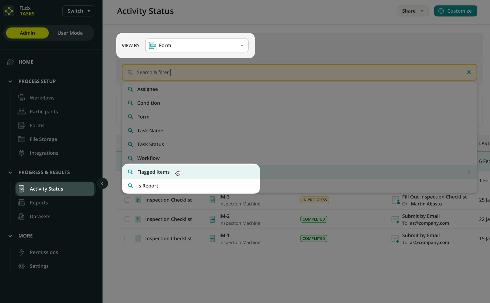Go to File Storage folder icon
This screenshot has height=303, width=490.
22,139
